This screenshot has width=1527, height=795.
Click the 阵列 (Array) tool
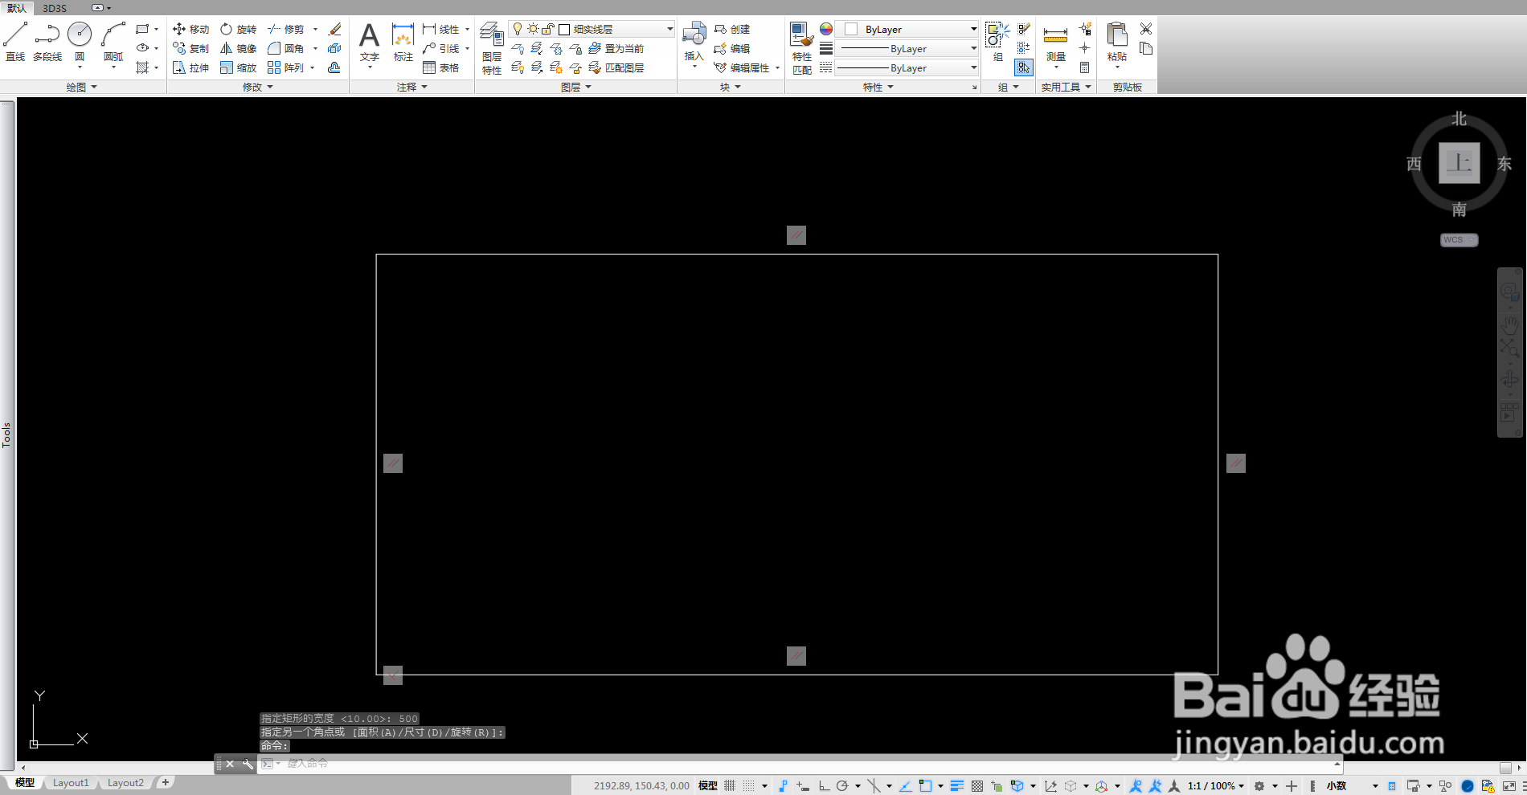click(286, 67)
